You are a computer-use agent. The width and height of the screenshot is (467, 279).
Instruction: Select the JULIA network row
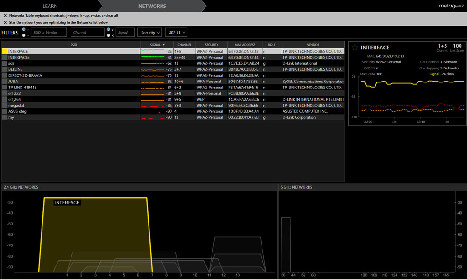tap(70, 82)
